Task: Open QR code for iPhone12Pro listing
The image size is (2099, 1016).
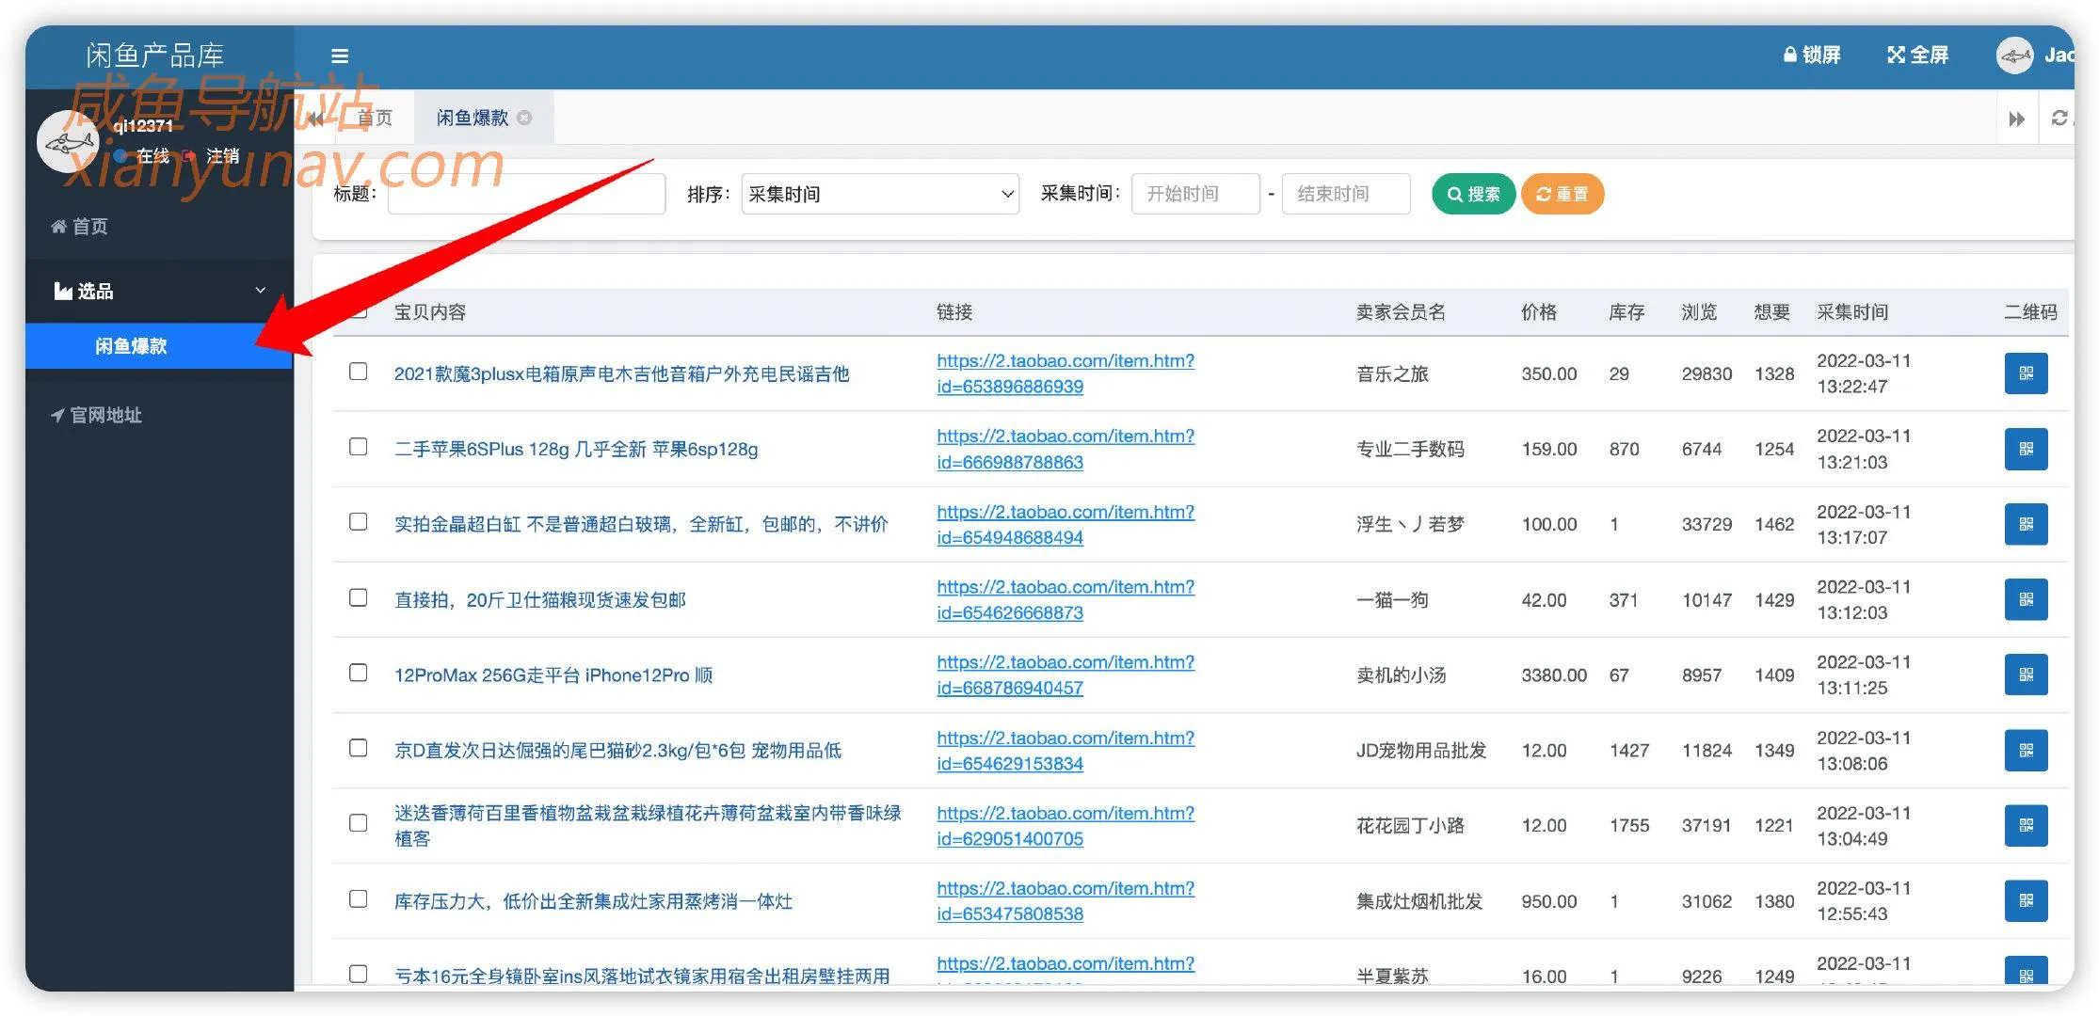Action: [2027, 674]
